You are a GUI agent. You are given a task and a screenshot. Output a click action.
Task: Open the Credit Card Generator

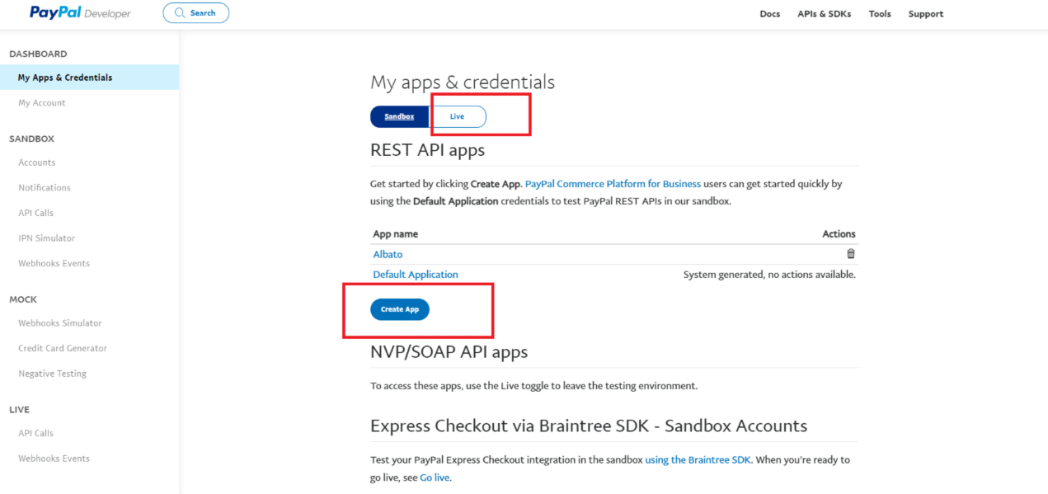tap(63, 348)
